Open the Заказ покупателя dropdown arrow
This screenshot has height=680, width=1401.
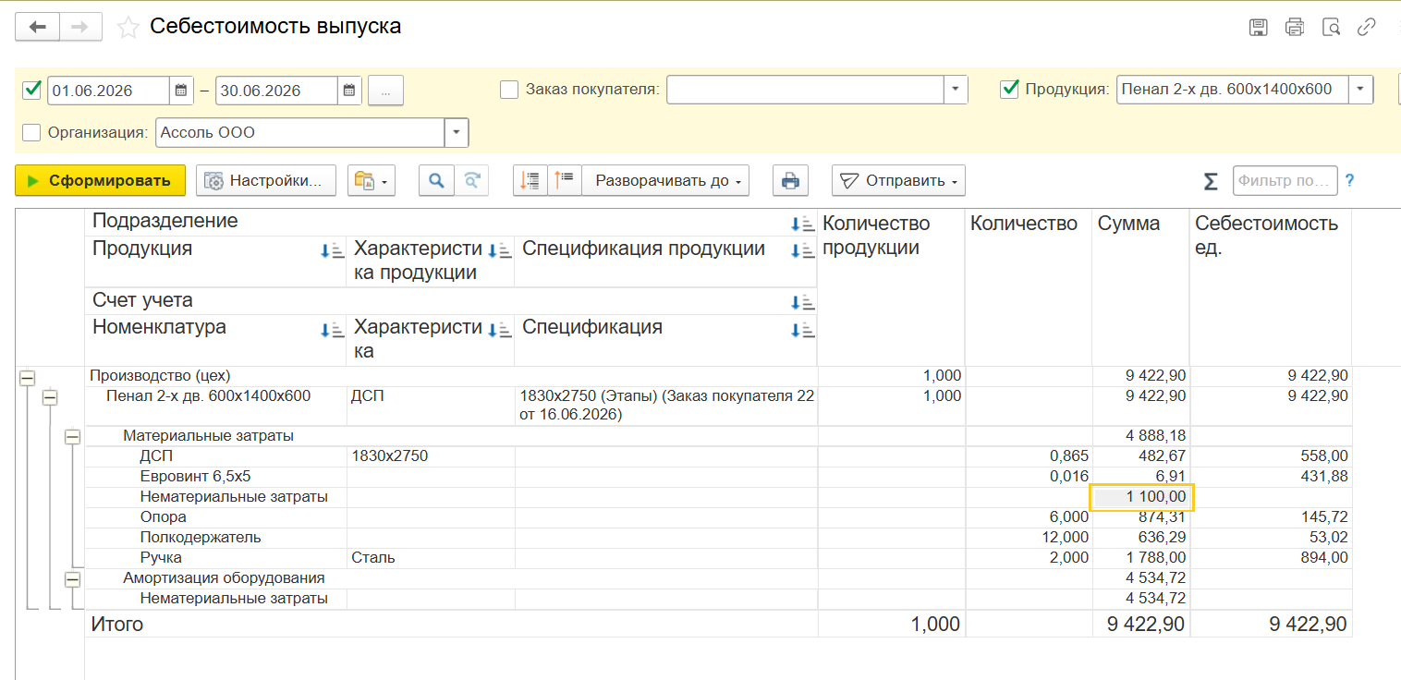tap(956, 90)
